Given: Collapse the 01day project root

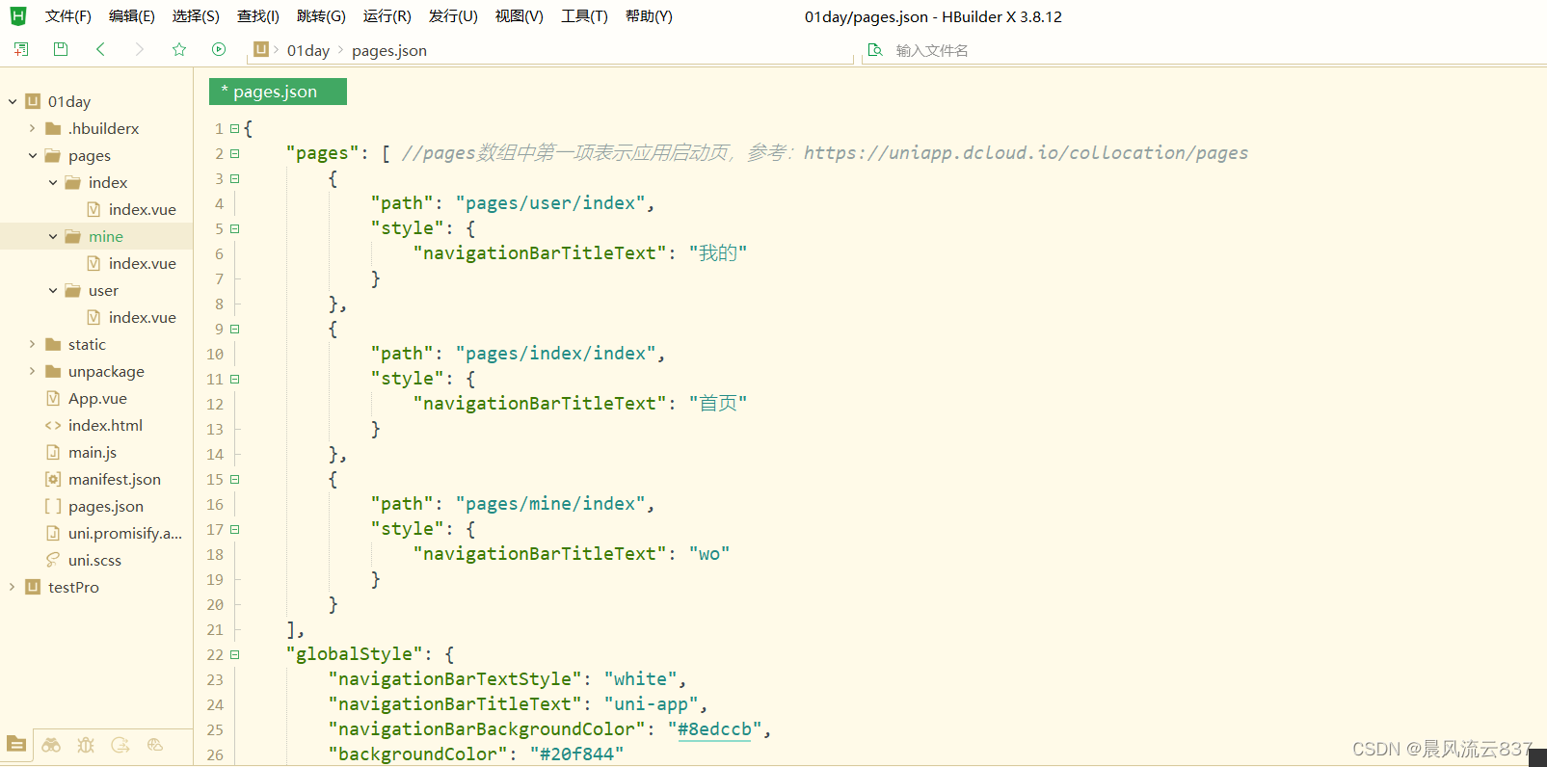Looking at the screenshot, I should [x=13, y=101].
